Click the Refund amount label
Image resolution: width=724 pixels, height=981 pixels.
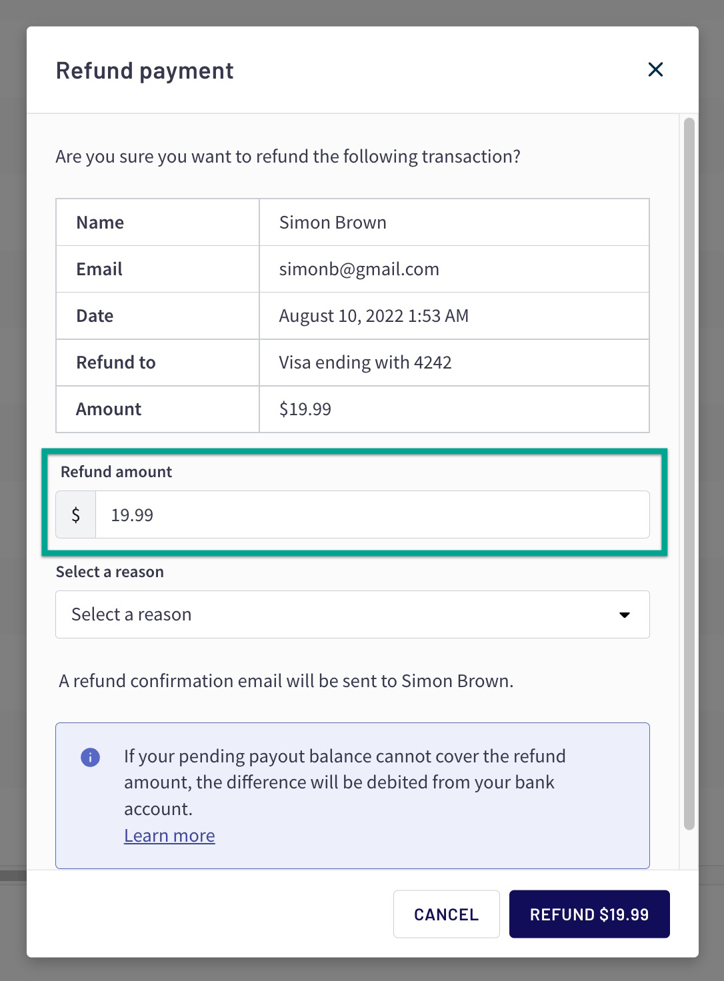pyautogui.click(x=116, y=472)
